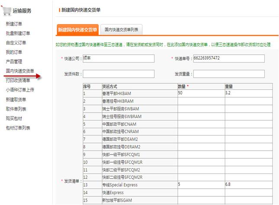Focus the 发货件数 text field

point(118,74)
